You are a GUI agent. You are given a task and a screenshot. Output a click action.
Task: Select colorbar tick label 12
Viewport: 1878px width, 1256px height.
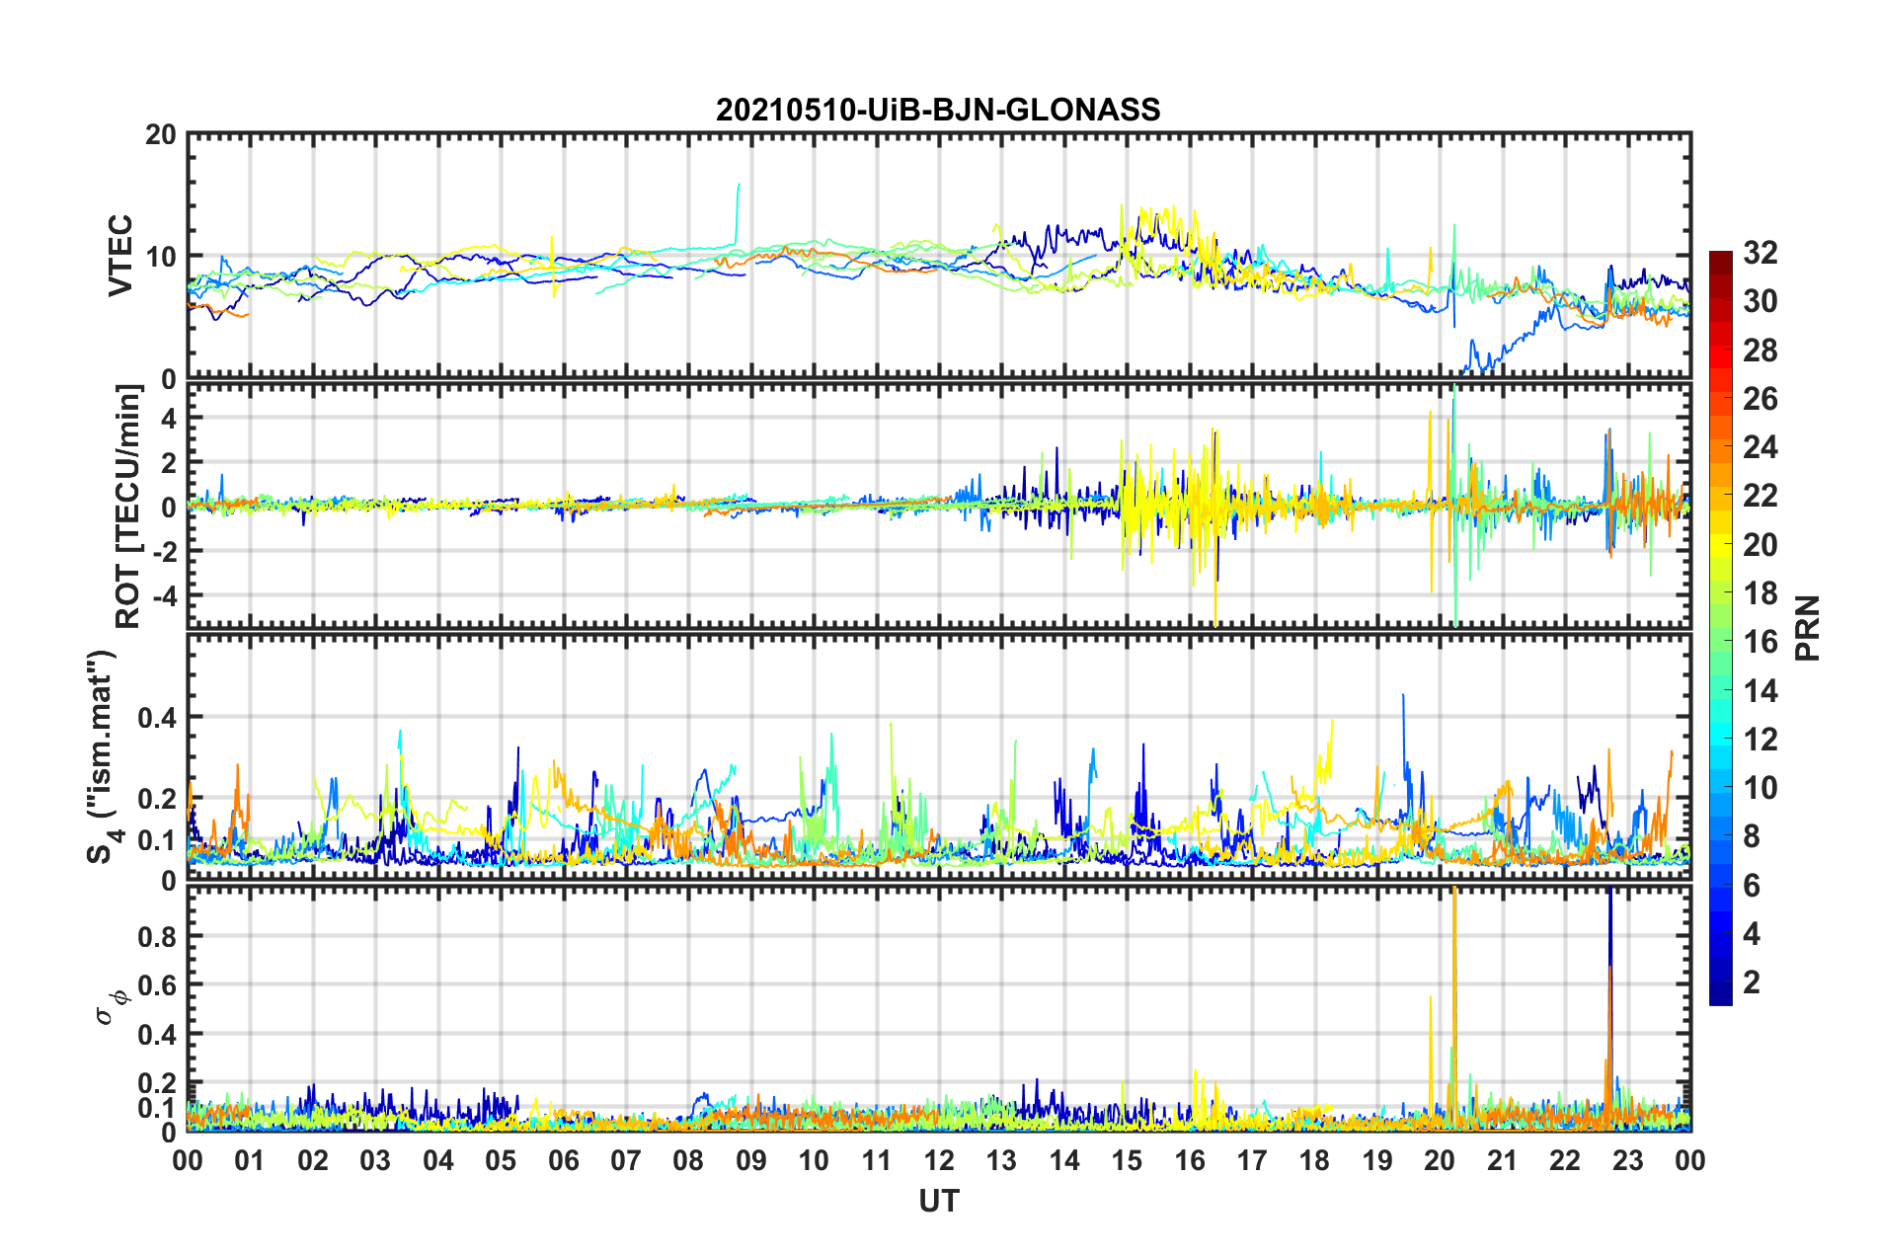pyautogui.click(x=1760, y=740)
